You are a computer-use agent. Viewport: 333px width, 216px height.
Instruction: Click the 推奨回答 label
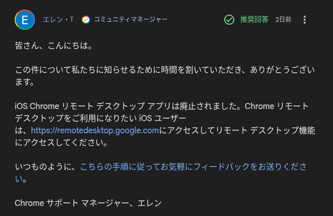coord(254,20)
